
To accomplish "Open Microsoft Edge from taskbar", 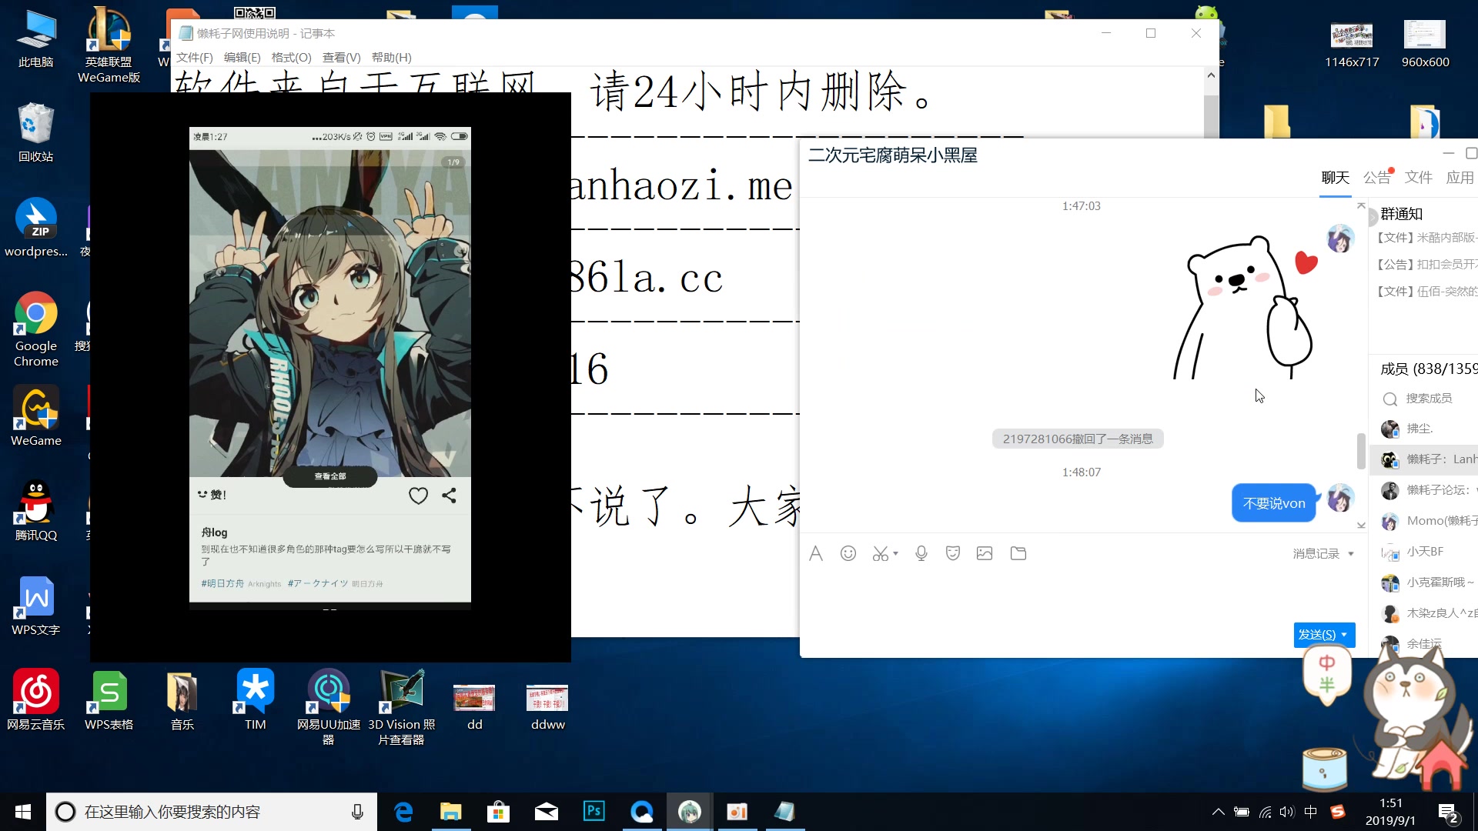I will [403, 812].
